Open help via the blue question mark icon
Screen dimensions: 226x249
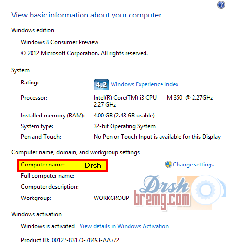221,5
